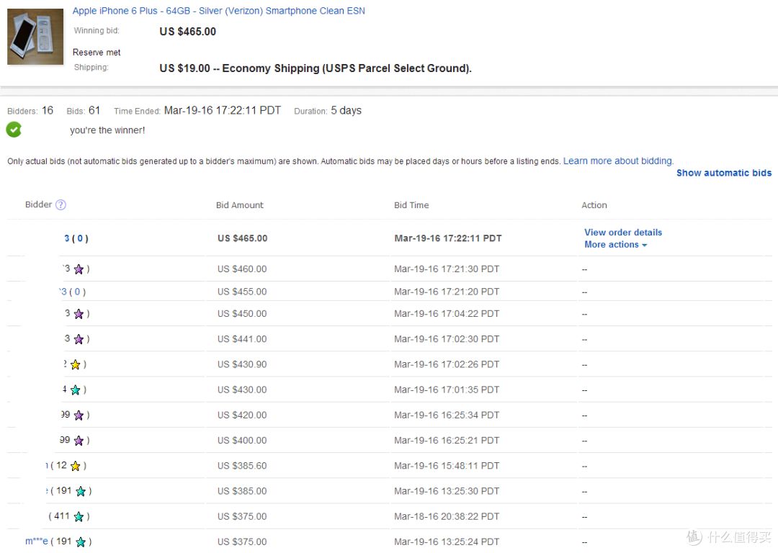
Task: Select the US $465.00 winning bid amount cell
Action: [x=242, y=238]
